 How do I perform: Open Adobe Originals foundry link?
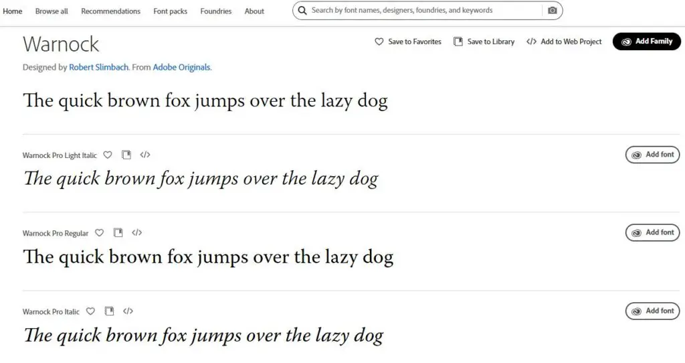pos(181,68)
